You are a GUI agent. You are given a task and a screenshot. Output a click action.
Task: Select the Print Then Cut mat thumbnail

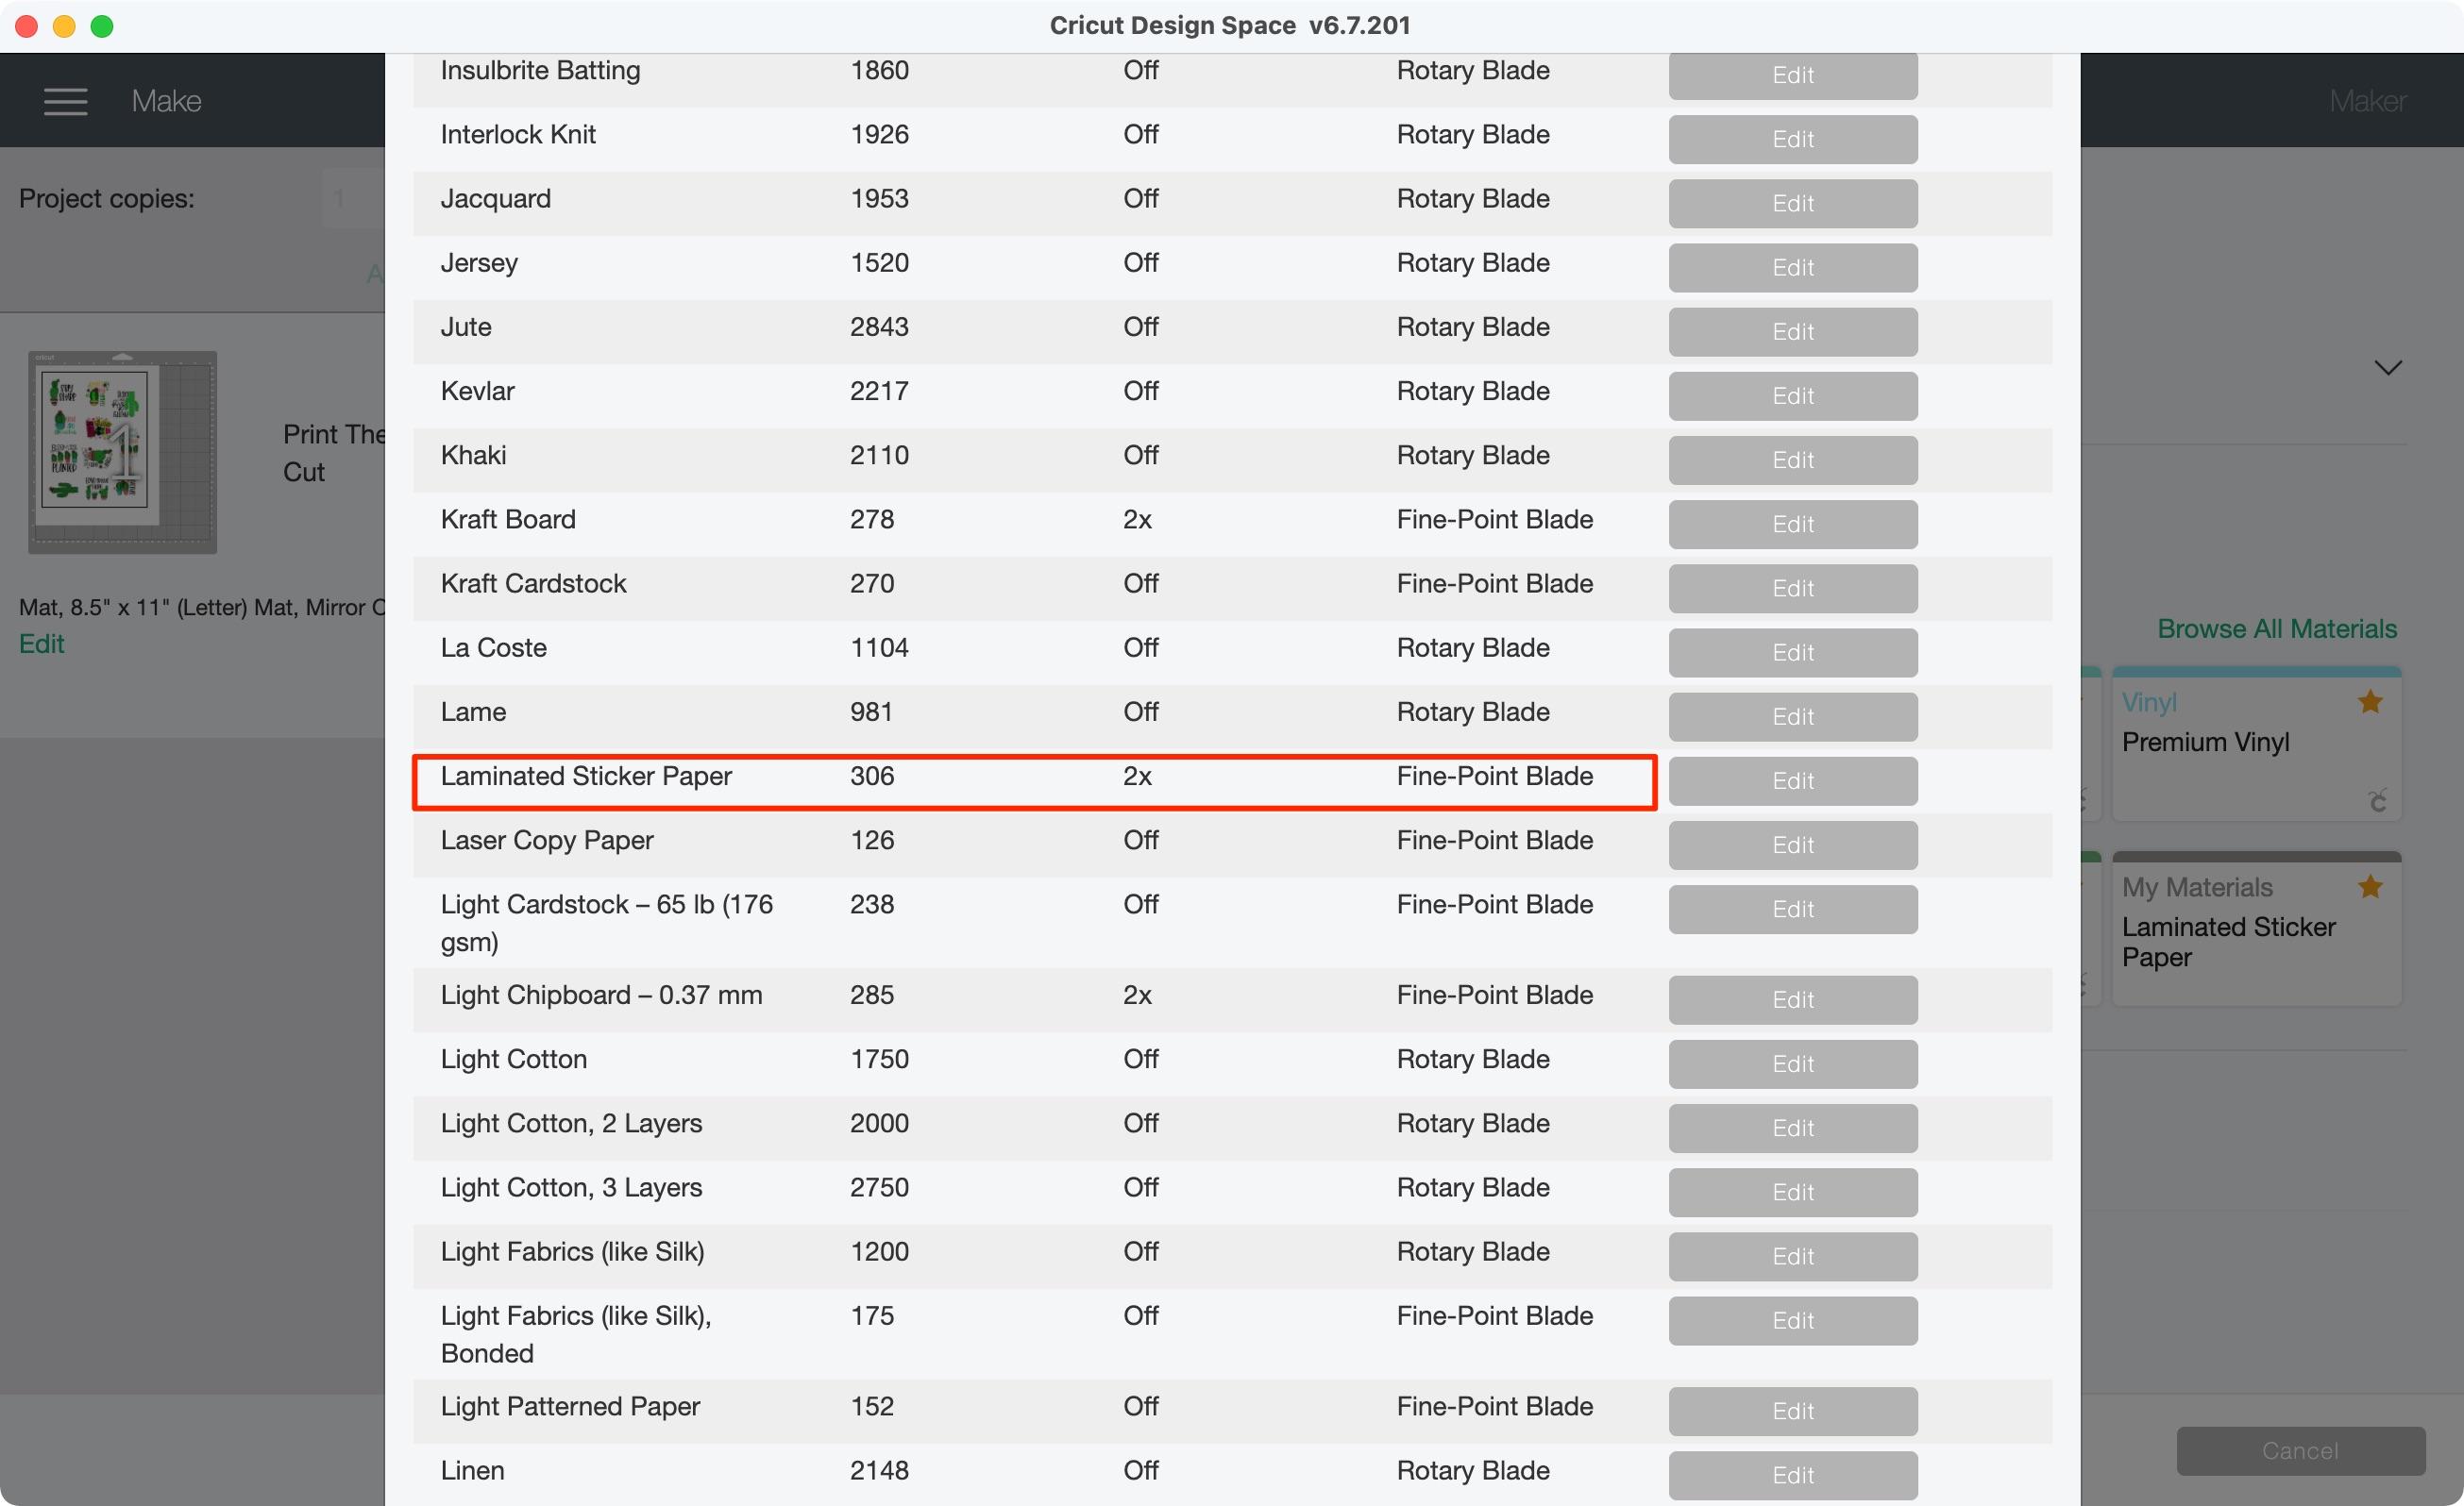pyautogui.click(x=122, y=452)
